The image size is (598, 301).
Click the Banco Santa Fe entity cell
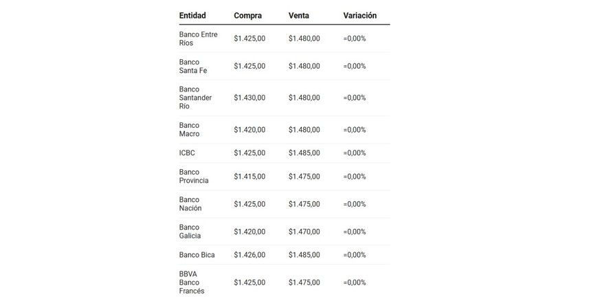(x=192, y=66)
